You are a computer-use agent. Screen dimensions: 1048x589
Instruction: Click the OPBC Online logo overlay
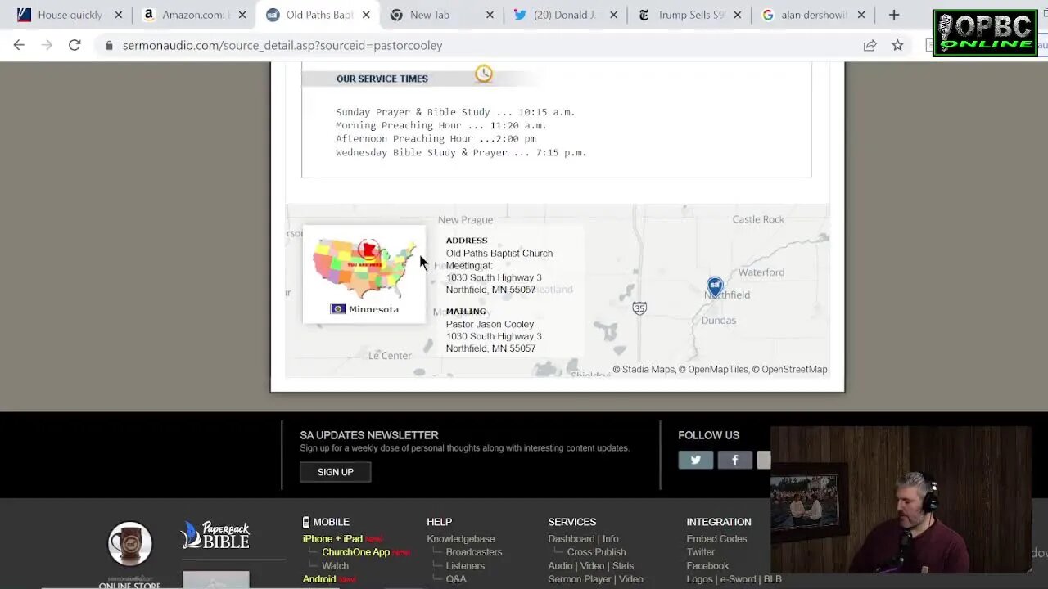[985, 33]
